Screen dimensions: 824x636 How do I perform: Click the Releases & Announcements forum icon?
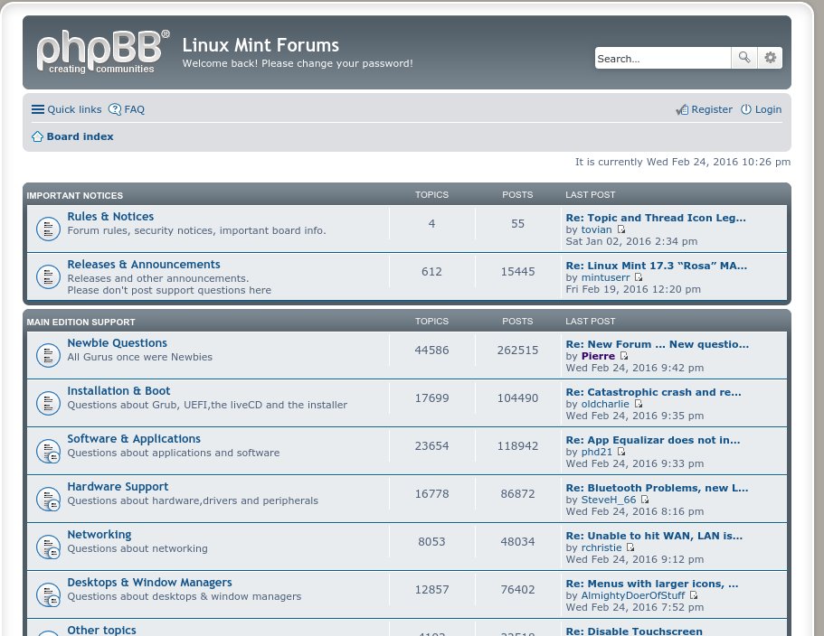click(x=48, y=276)
